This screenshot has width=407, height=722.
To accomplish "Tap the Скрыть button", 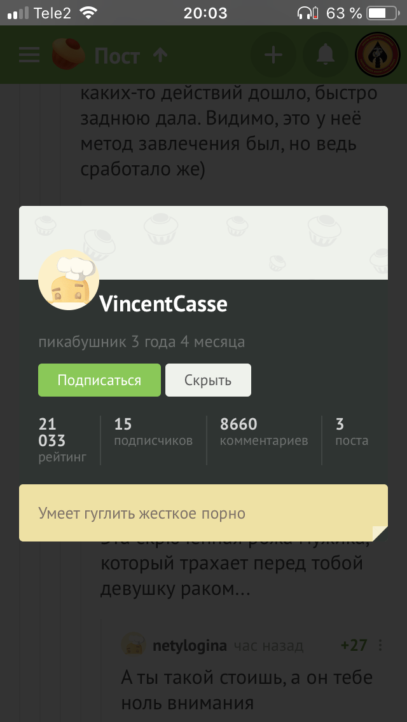I will (x=209, y=380).
